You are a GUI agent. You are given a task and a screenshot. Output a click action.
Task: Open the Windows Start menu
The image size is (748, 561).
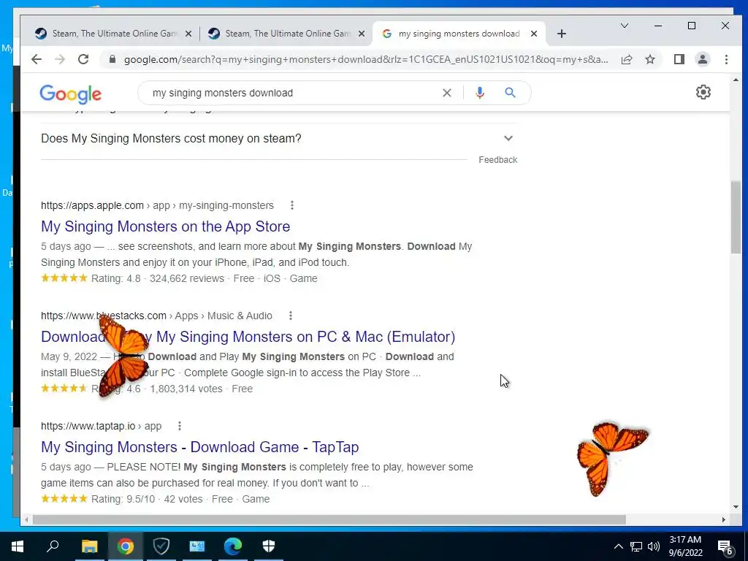(18, 546)
